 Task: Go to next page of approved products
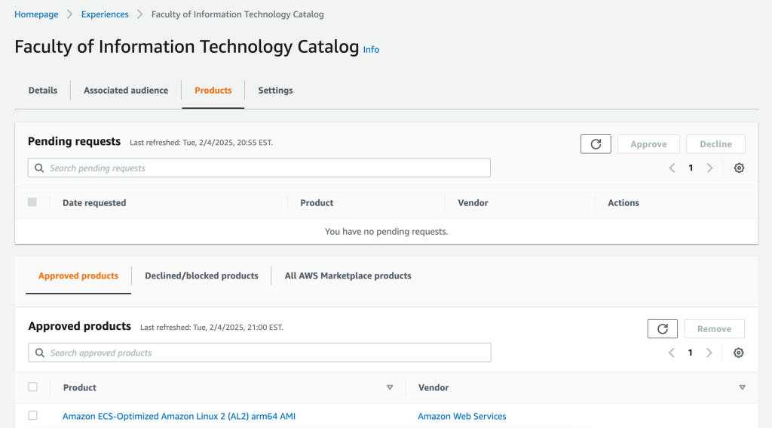[709, 353]
